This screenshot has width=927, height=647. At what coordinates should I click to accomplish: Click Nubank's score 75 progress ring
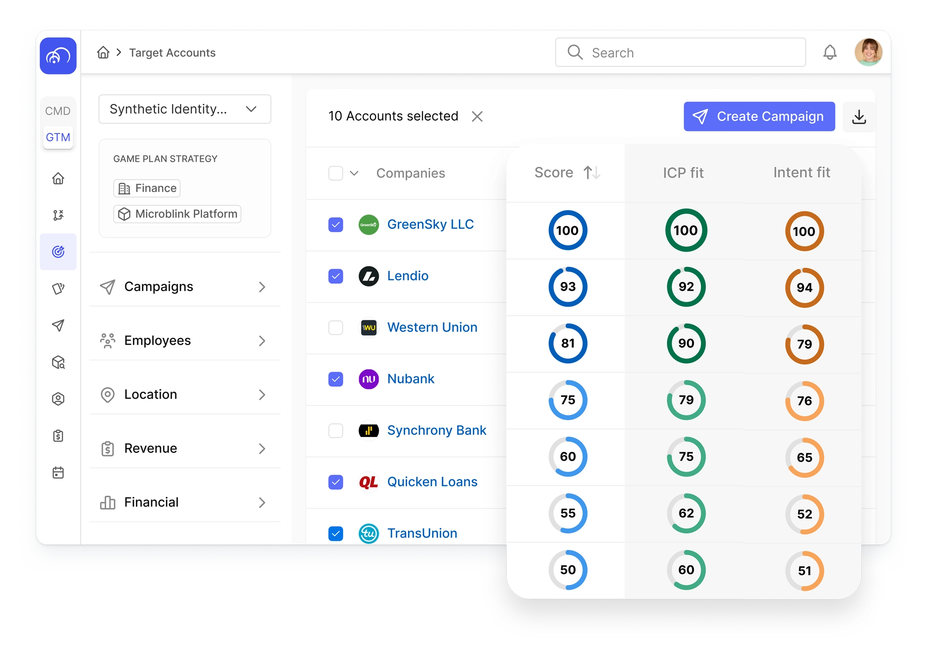(x=567, y=400)
